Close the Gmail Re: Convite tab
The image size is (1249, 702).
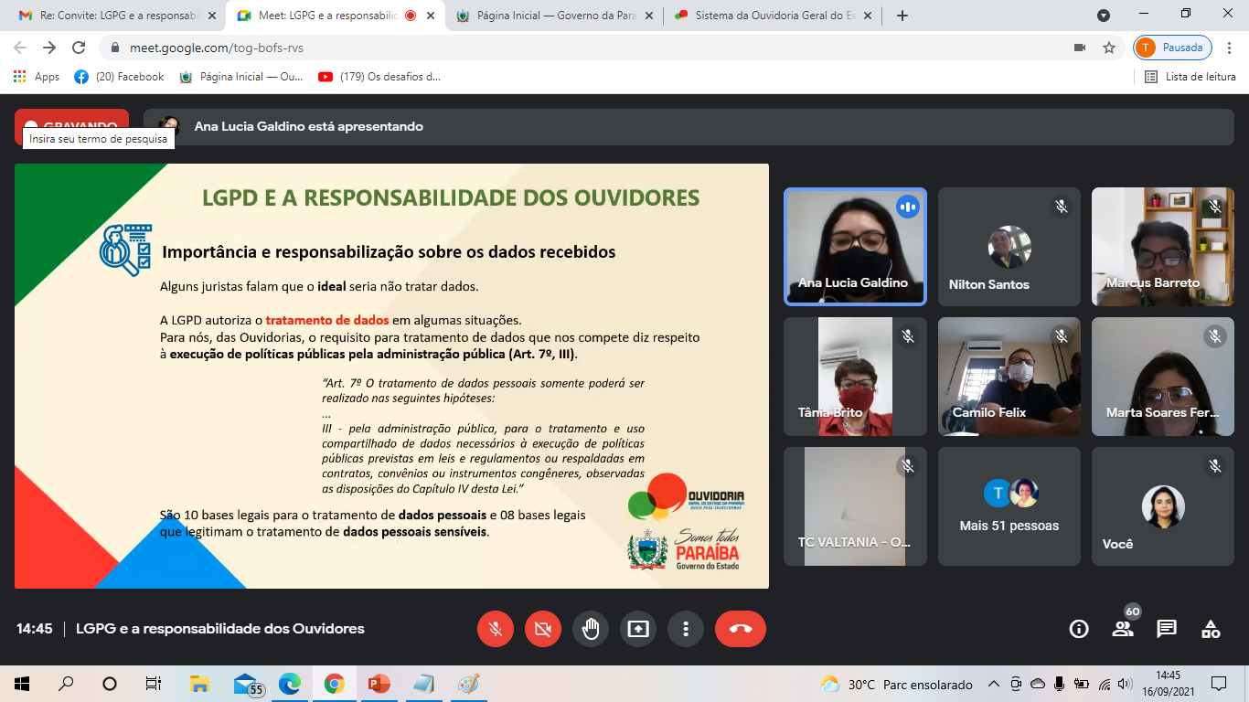coord(212,16)
